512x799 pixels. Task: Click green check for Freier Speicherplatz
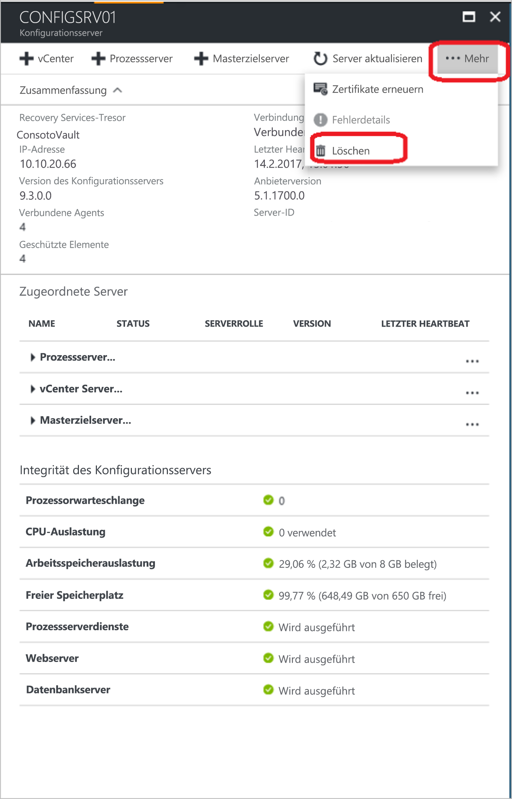coord(268,595)
